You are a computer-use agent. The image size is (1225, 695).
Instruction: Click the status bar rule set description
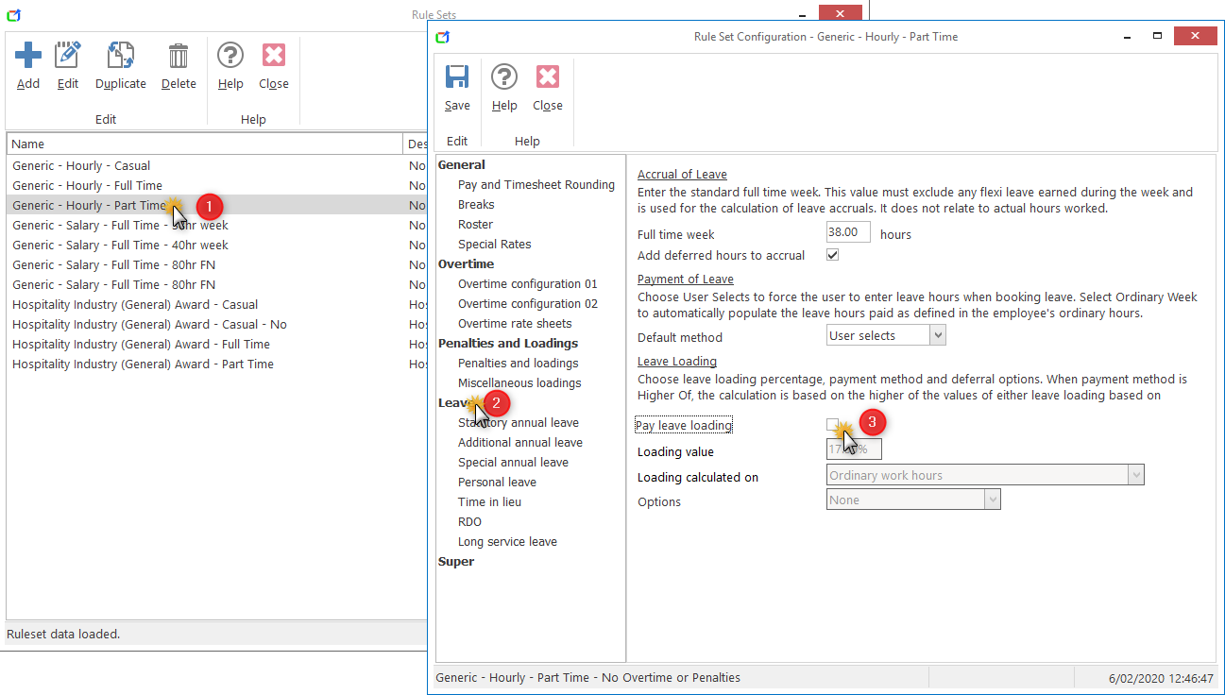coord(587,677)
